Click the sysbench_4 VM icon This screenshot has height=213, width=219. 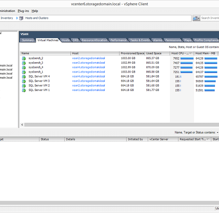pos(24,67)
